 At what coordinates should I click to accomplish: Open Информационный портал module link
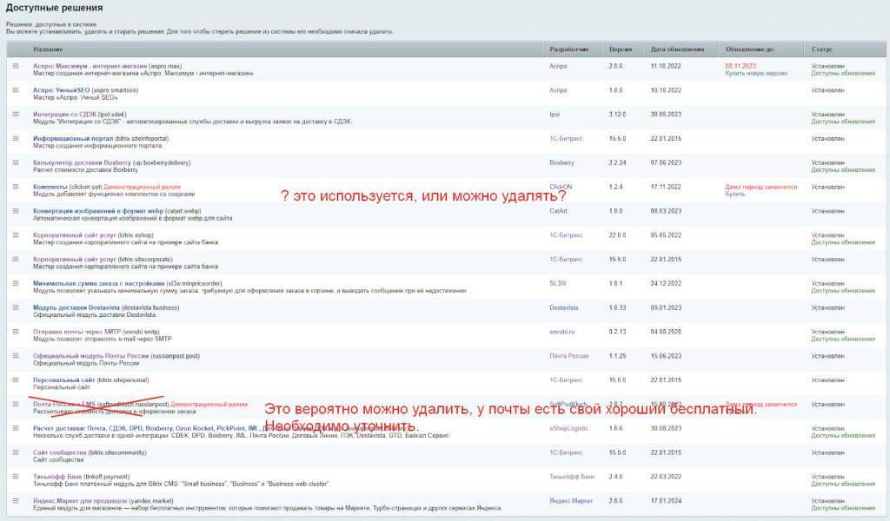pos(73,138)
